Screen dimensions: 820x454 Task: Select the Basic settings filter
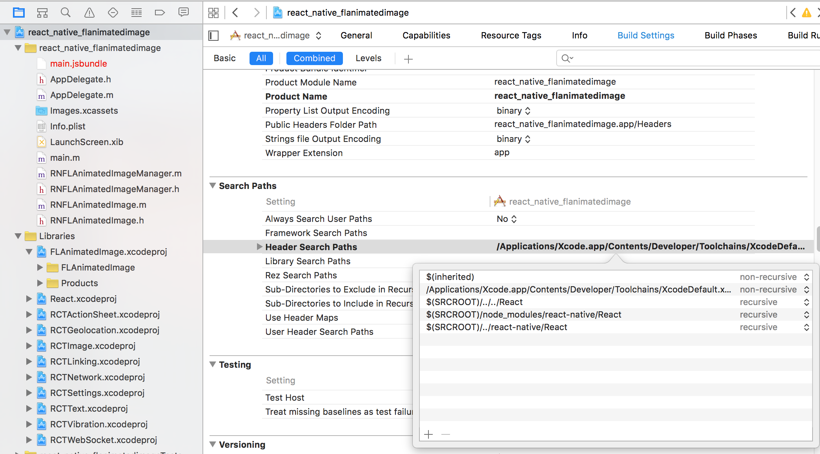point(224,58)
